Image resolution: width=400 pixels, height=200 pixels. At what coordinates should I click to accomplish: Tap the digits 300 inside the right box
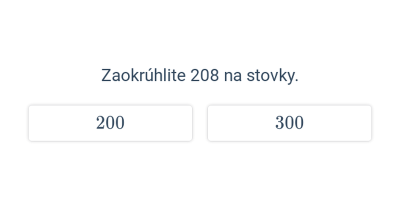point(289,122)
